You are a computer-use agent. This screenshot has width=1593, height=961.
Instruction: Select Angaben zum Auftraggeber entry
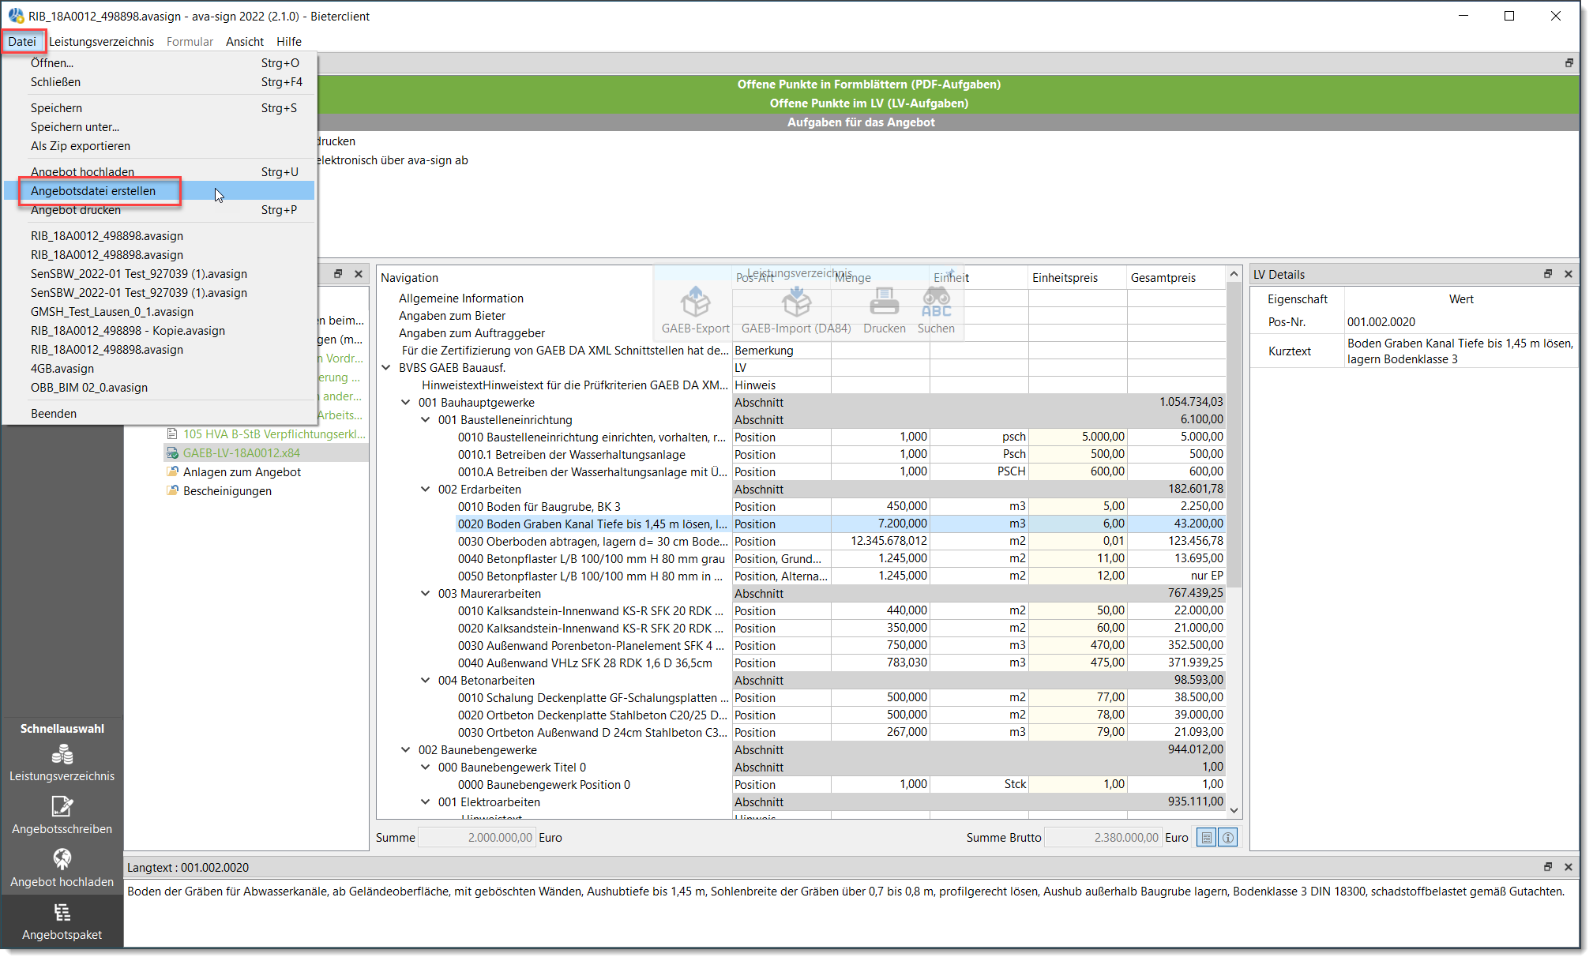point(472,333)
